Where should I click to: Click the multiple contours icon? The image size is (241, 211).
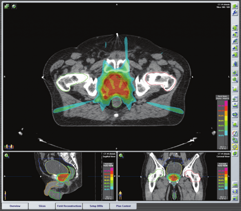click(235, 140)
